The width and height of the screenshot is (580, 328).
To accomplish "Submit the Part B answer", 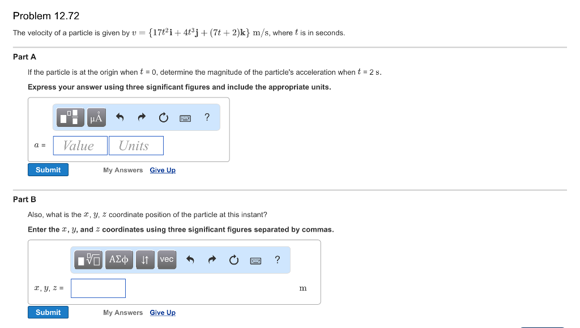I will coord(48,312).
